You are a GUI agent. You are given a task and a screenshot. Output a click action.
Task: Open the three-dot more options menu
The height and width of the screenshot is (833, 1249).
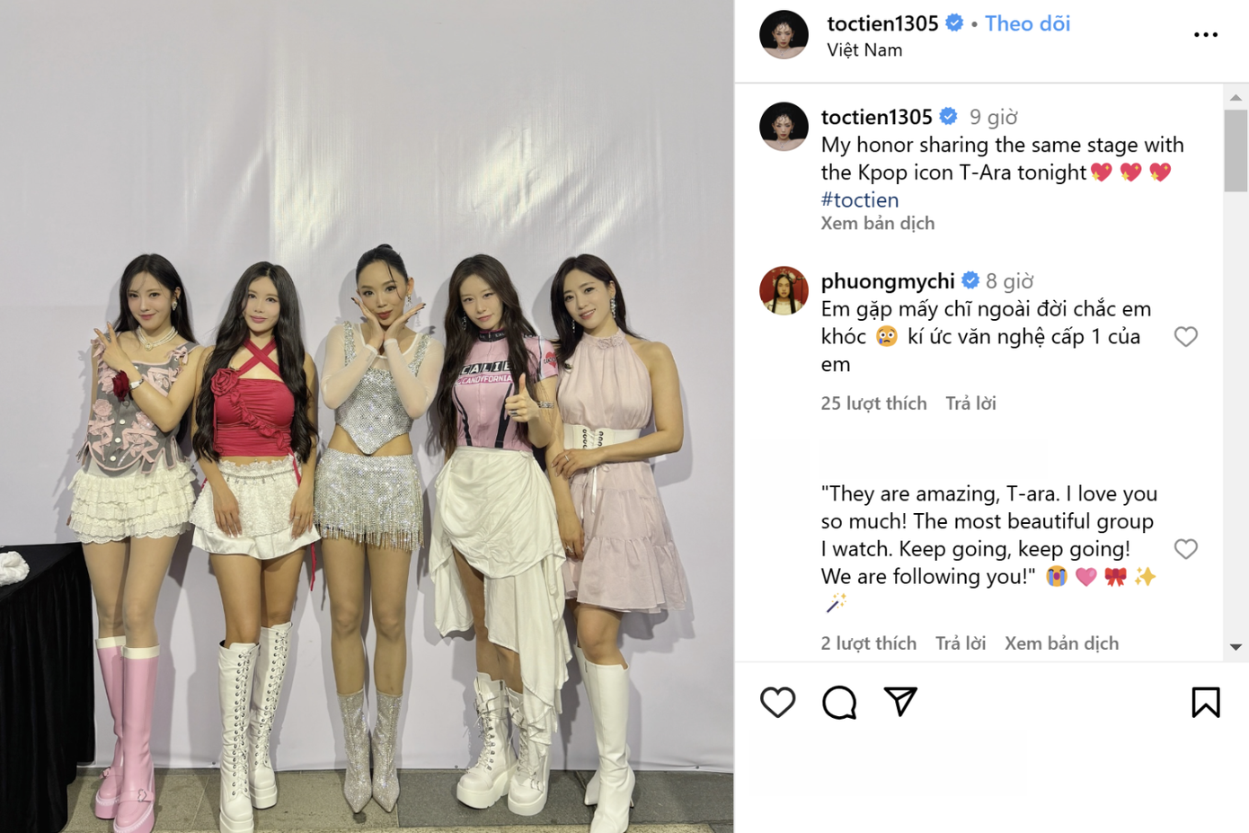tap(1206, 35)
